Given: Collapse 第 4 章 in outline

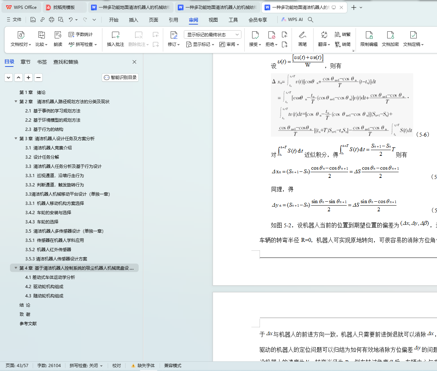Looking at the screenshot, I should pyautogui.click(x=16, y=268).
